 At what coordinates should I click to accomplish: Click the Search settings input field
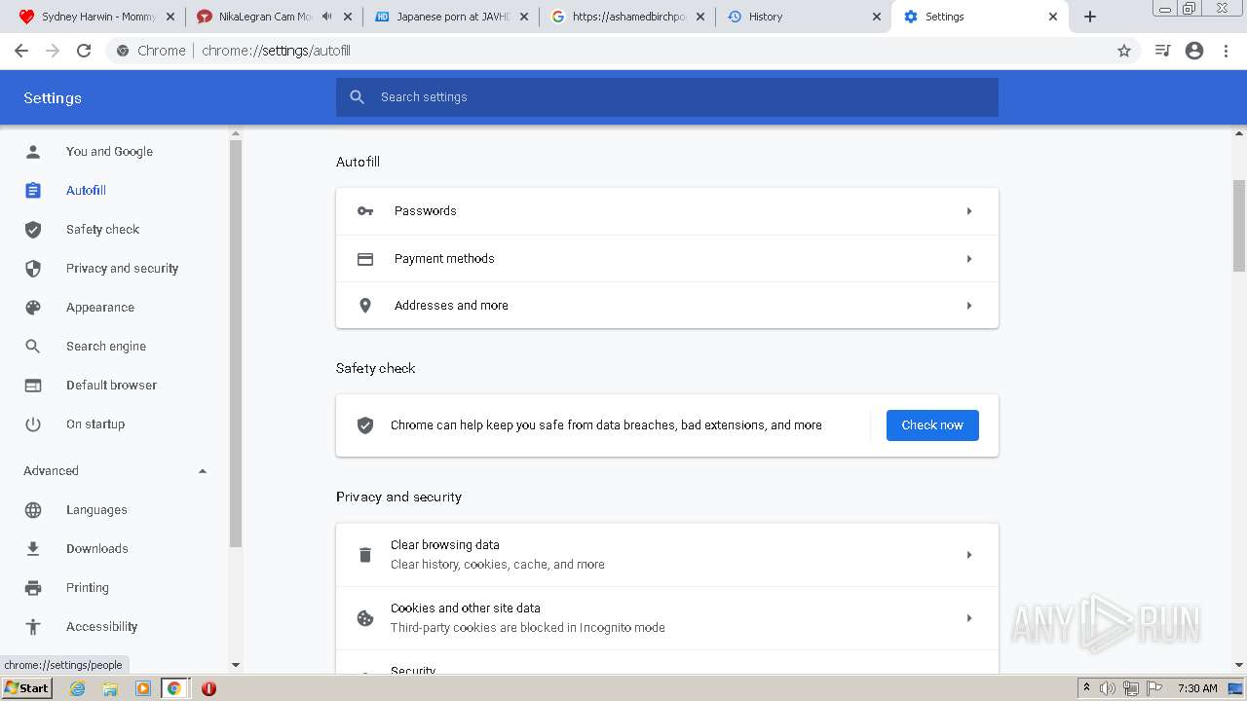pyautogui.click(x=667, y=97)
